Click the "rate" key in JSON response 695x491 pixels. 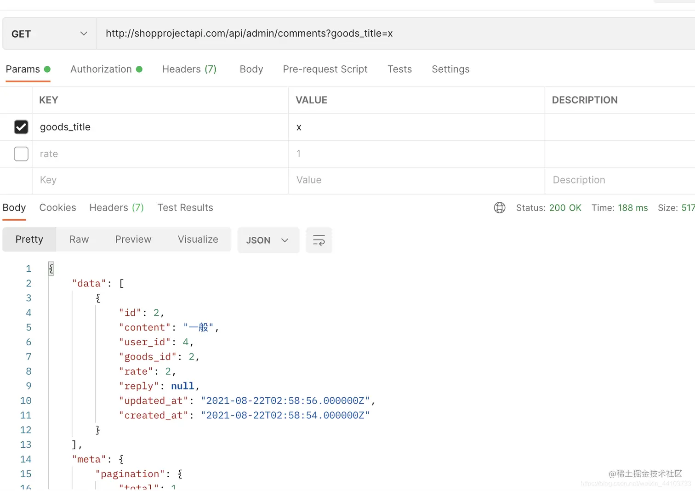(136, 371)
